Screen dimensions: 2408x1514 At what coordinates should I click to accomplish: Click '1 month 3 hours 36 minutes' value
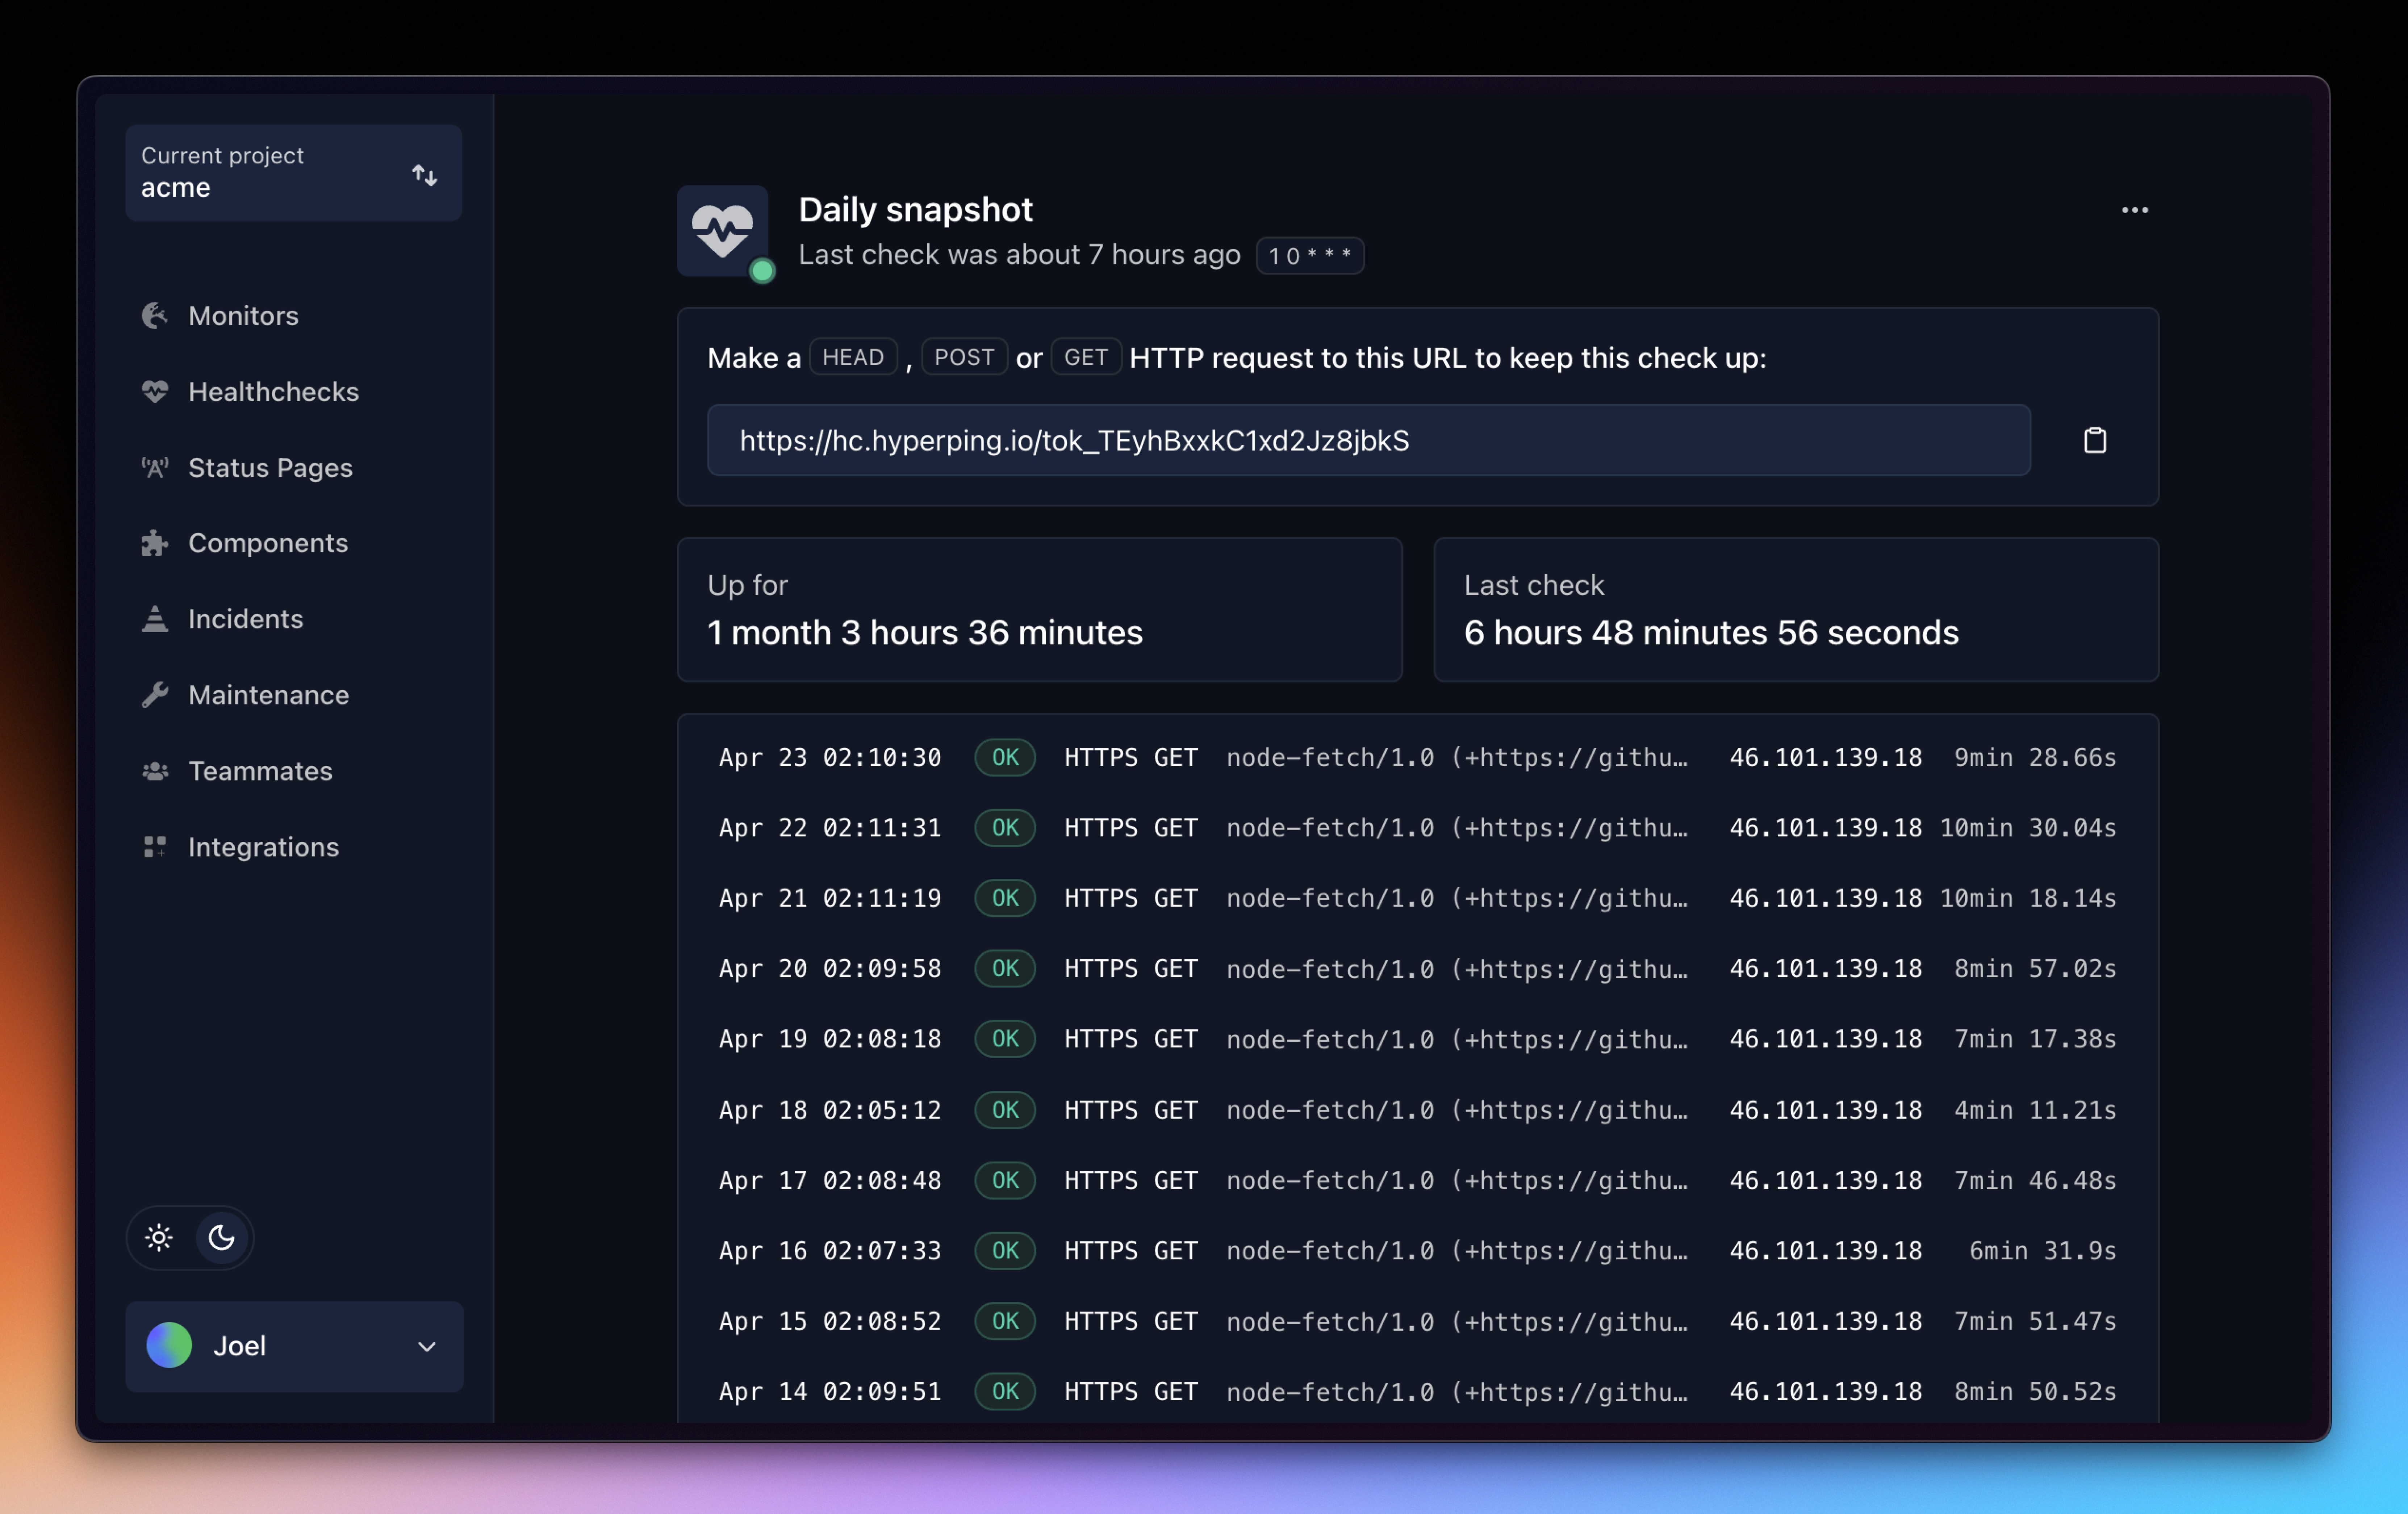coord(925,633)
